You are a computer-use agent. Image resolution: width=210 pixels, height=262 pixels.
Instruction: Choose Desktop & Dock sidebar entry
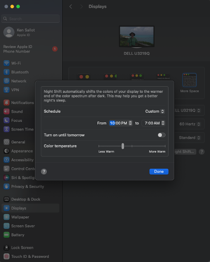30,199
